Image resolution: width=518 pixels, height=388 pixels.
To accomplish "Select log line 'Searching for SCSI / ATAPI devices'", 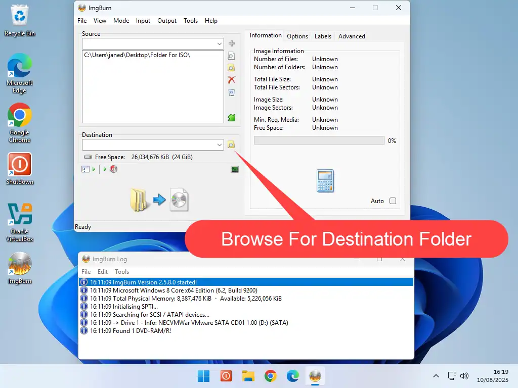I will (246, 314).
